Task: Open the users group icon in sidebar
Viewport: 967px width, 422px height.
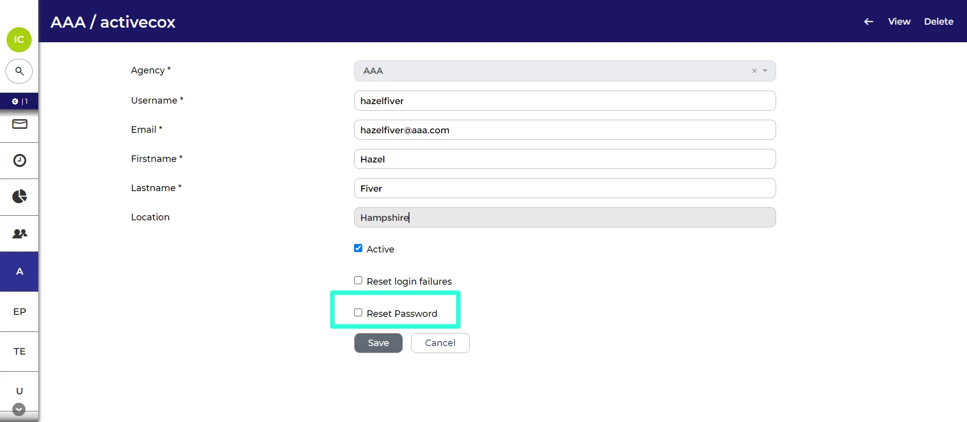Action: 20,233
